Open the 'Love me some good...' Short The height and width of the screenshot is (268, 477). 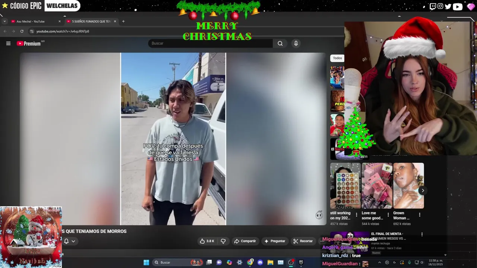tap(377, 186)
